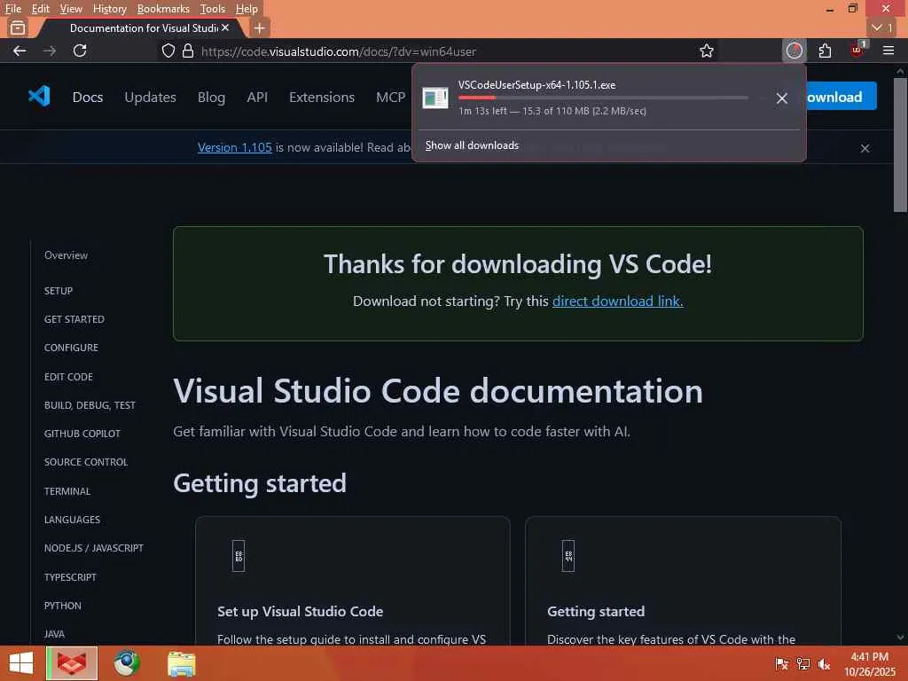The height and width of the screenshot is (681, 908).
Task: Expand the LANGUAGES sidebar section
Action: (x=72, y=520)
